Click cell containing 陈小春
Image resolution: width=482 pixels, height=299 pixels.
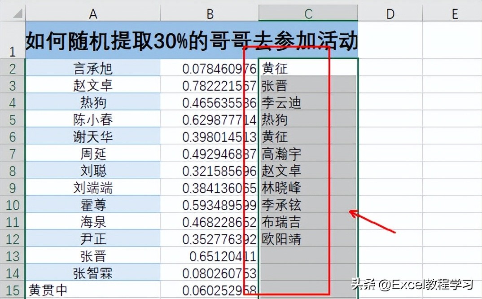[x=93, y=119]
